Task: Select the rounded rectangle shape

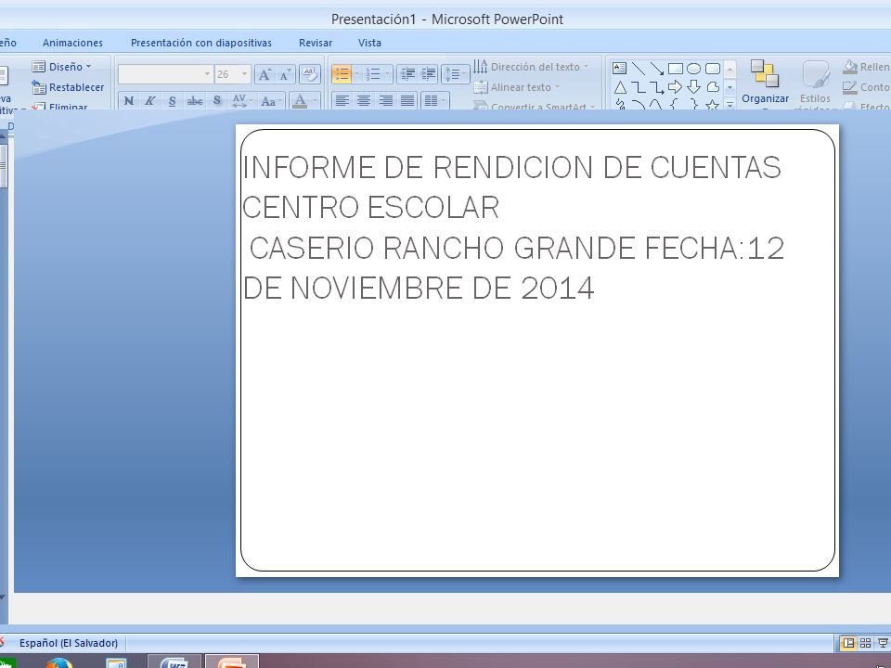Action: (713, 69)
